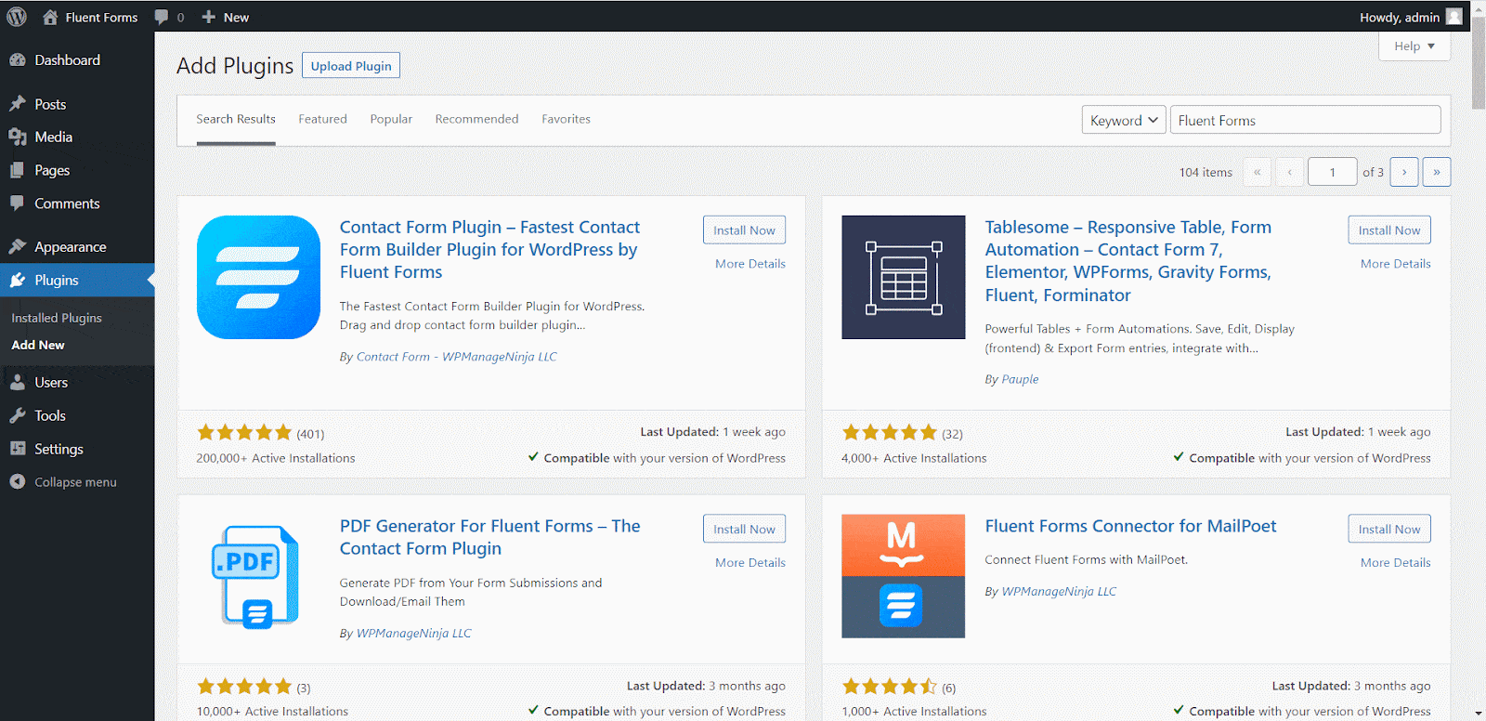Click the Plugins plug icon
This screenshot has height=721, width=1486.
pyautogui.click(x=18, y=281)
